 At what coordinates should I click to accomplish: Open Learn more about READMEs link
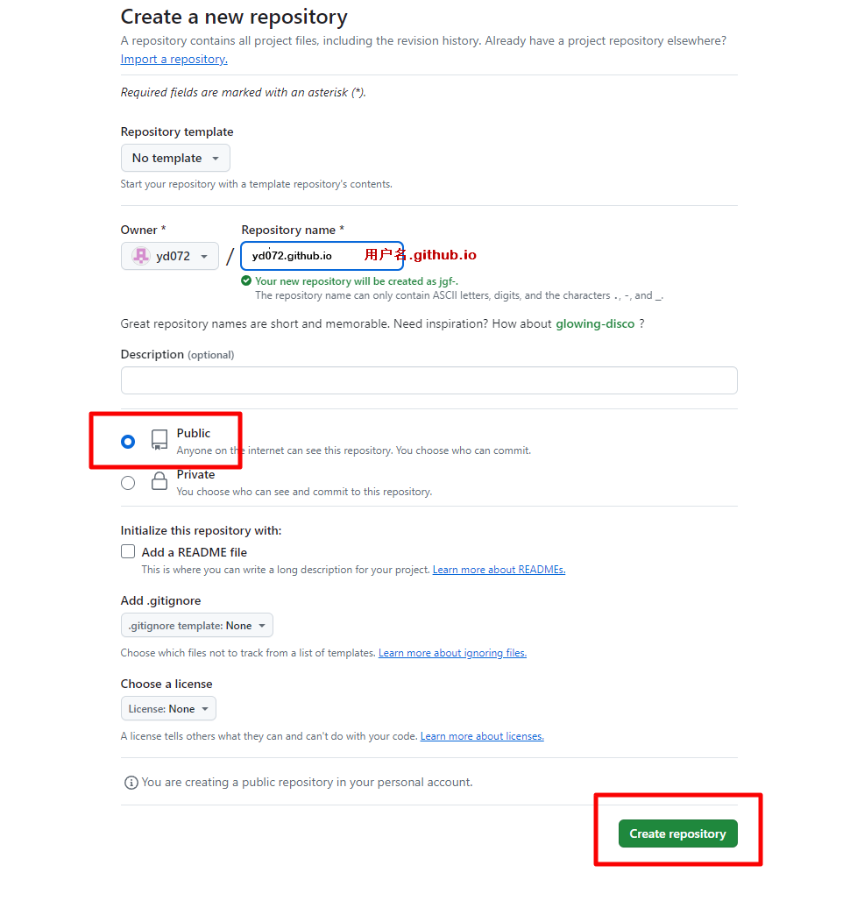pyautogui.click(x=499, y=570)
